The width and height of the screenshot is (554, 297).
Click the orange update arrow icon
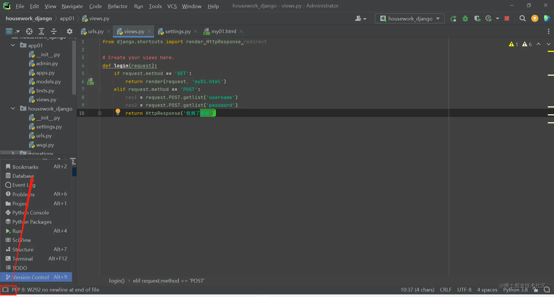pos(535,18)
